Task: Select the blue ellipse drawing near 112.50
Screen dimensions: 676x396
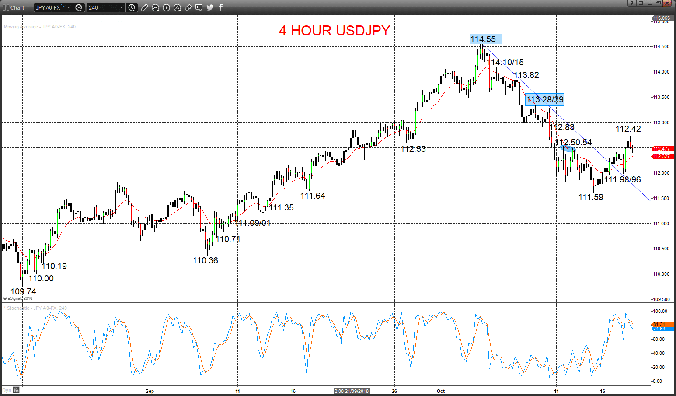Action: click(568, 149)
